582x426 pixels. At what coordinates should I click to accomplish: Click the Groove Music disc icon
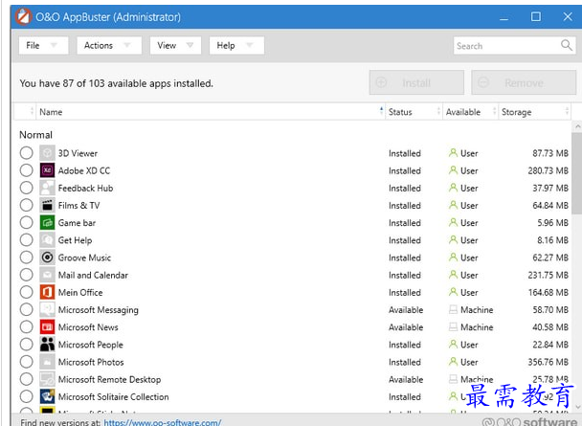(47, 258)
